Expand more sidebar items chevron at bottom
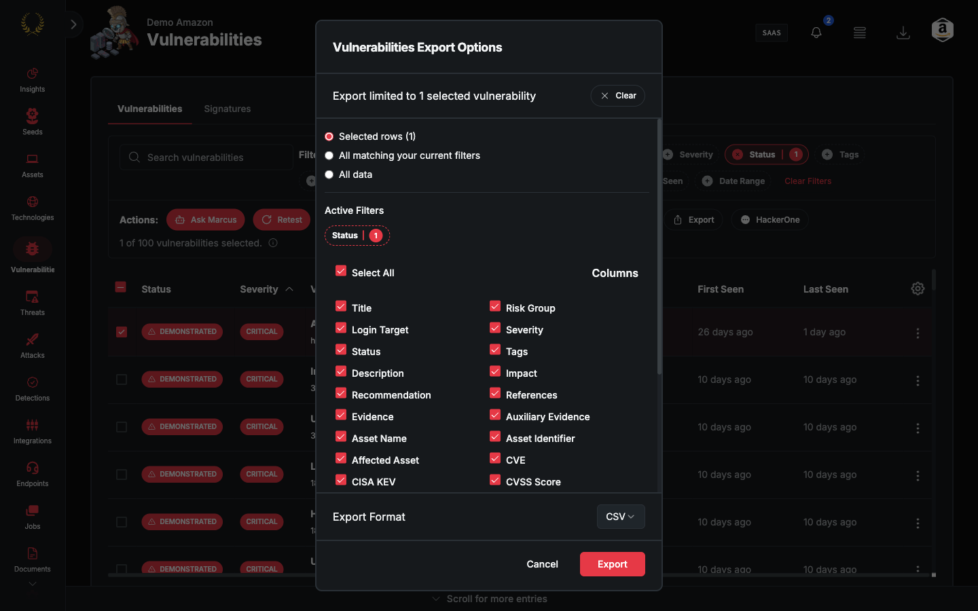The height and width of the screenshot is (611, 978). click(32, 584)
